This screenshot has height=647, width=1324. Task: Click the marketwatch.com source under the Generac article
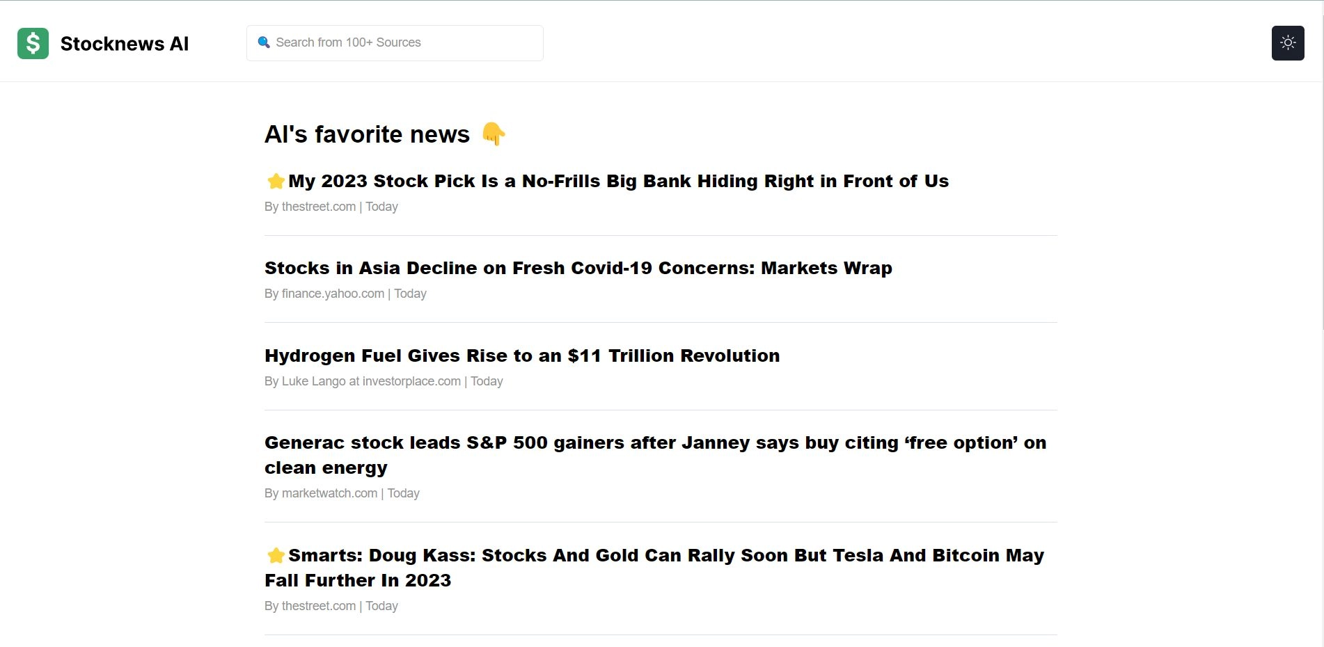tap(329, 493)
